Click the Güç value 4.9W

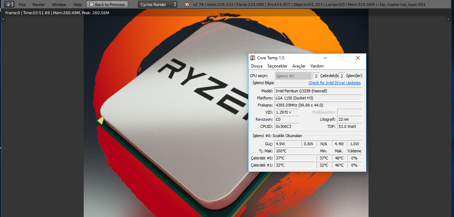pos(288,144)
